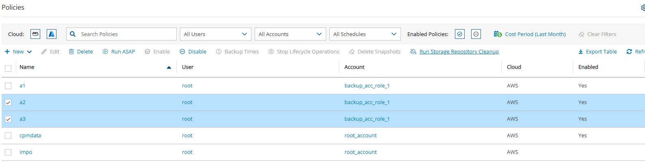
Task: Open root_account in impo row
Action: 361,152
